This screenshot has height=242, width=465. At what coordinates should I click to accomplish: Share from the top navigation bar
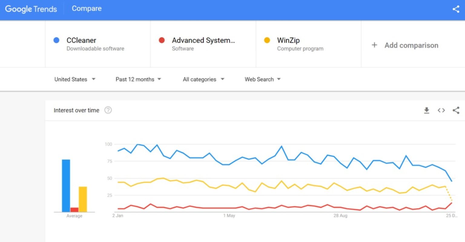(456, 9)
